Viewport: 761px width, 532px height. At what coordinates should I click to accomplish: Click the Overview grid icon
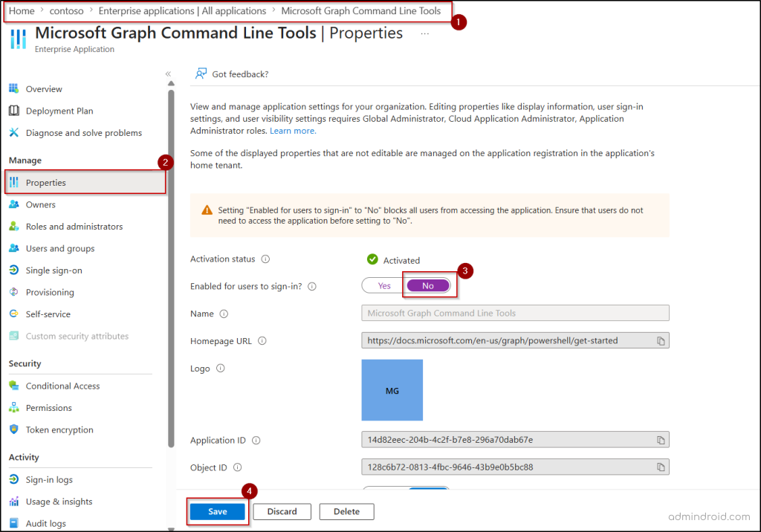tap(13, 88)
